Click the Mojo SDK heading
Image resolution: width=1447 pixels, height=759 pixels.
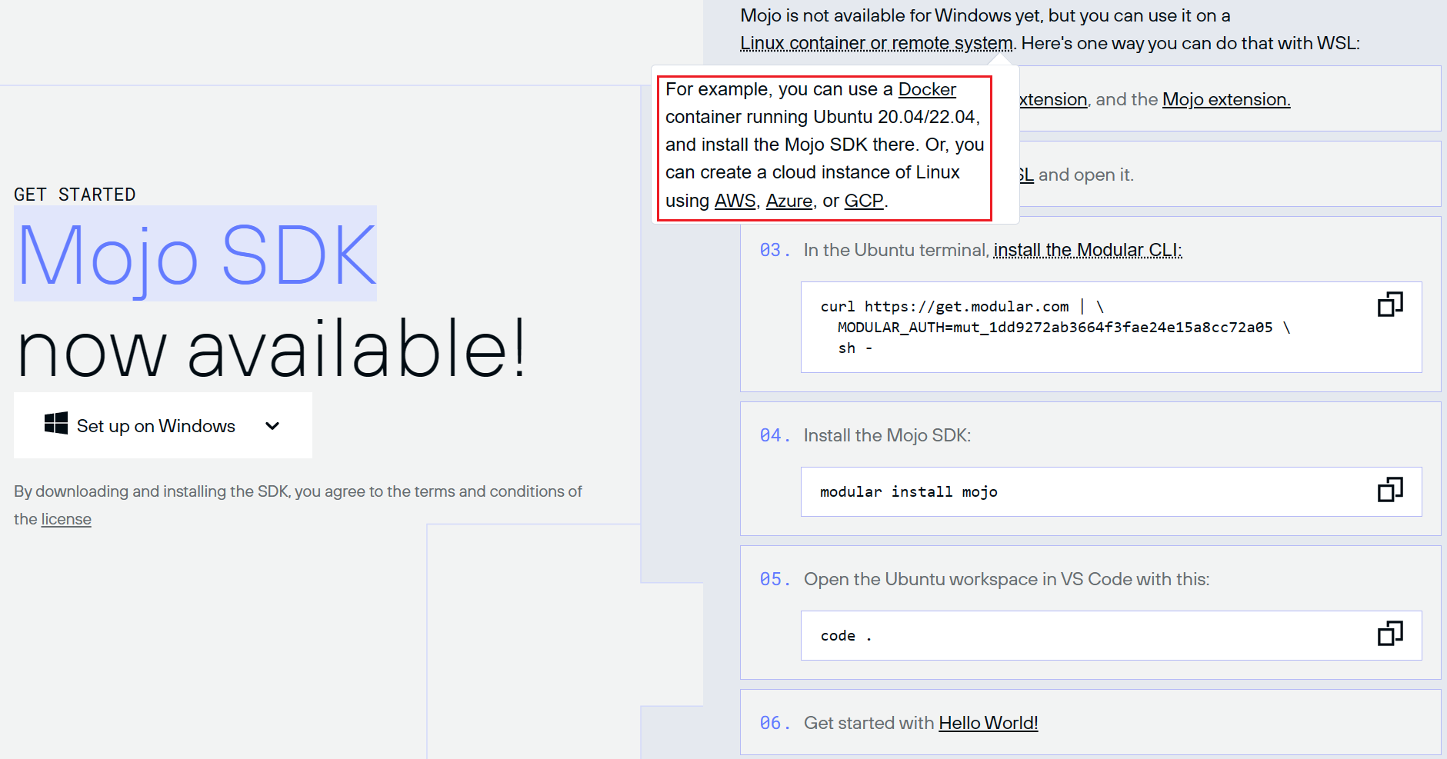pyautogui.click(x=196, y=255)
